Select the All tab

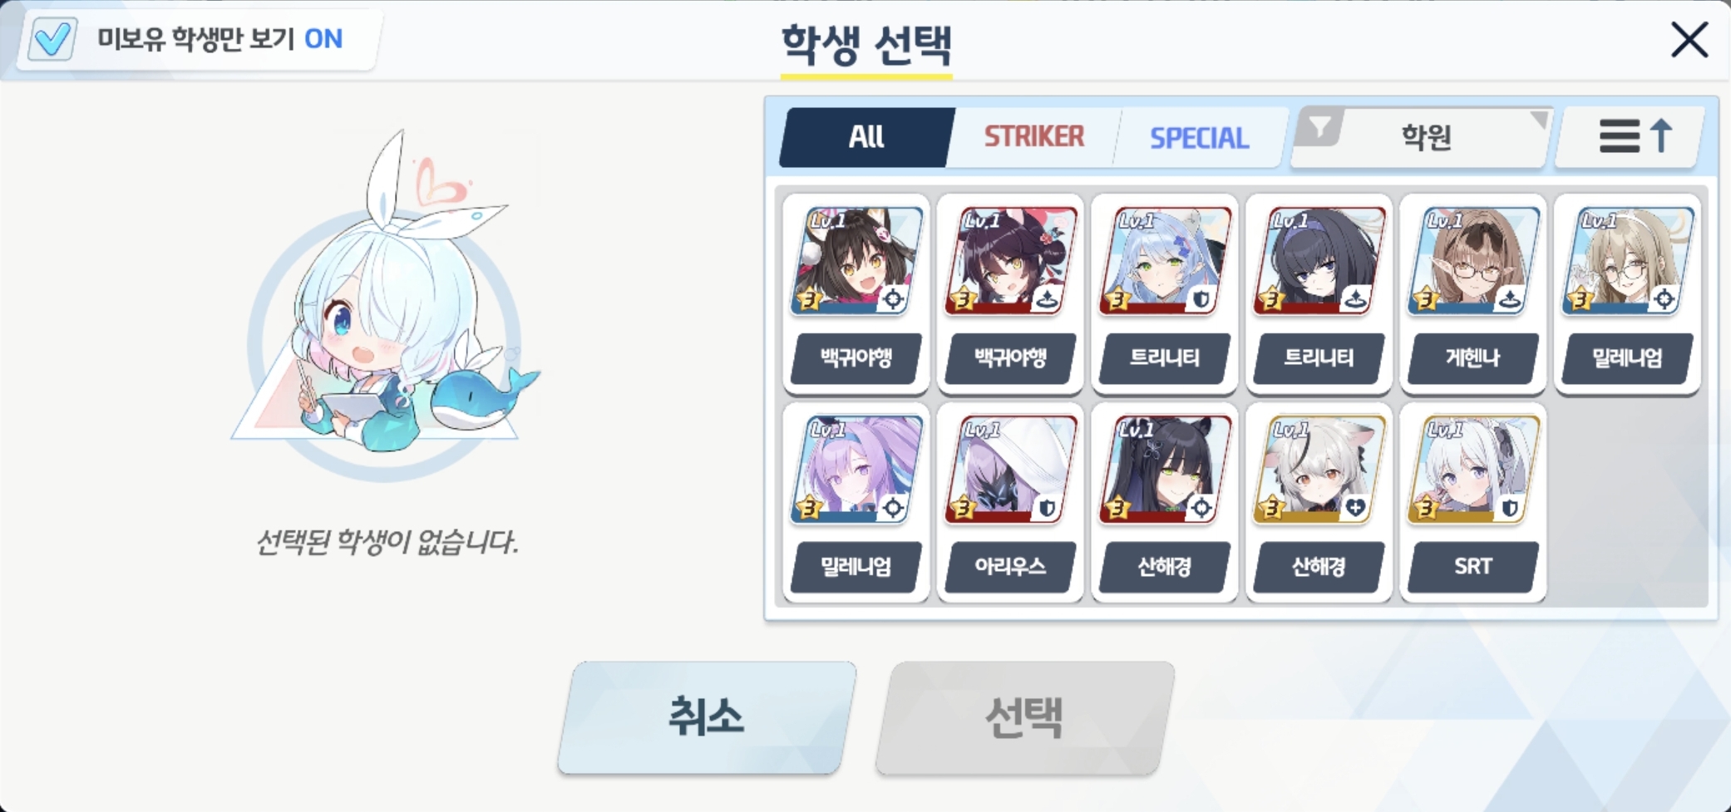pyautogui.click(x=865, y=137)
